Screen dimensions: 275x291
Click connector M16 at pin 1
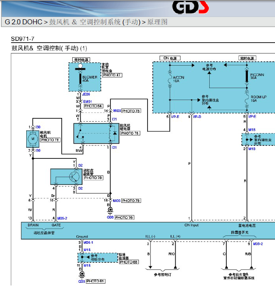coord(87,250)
